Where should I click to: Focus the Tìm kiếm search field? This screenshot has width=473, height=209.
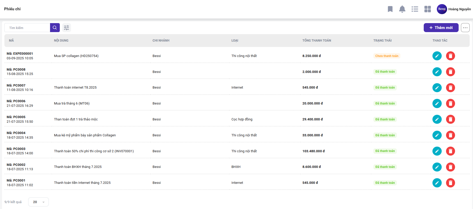[x=27, y=28]
